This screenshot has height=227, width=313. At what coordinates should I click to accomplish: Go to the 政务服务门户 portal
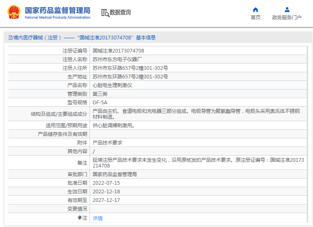[x=287, y=17]
